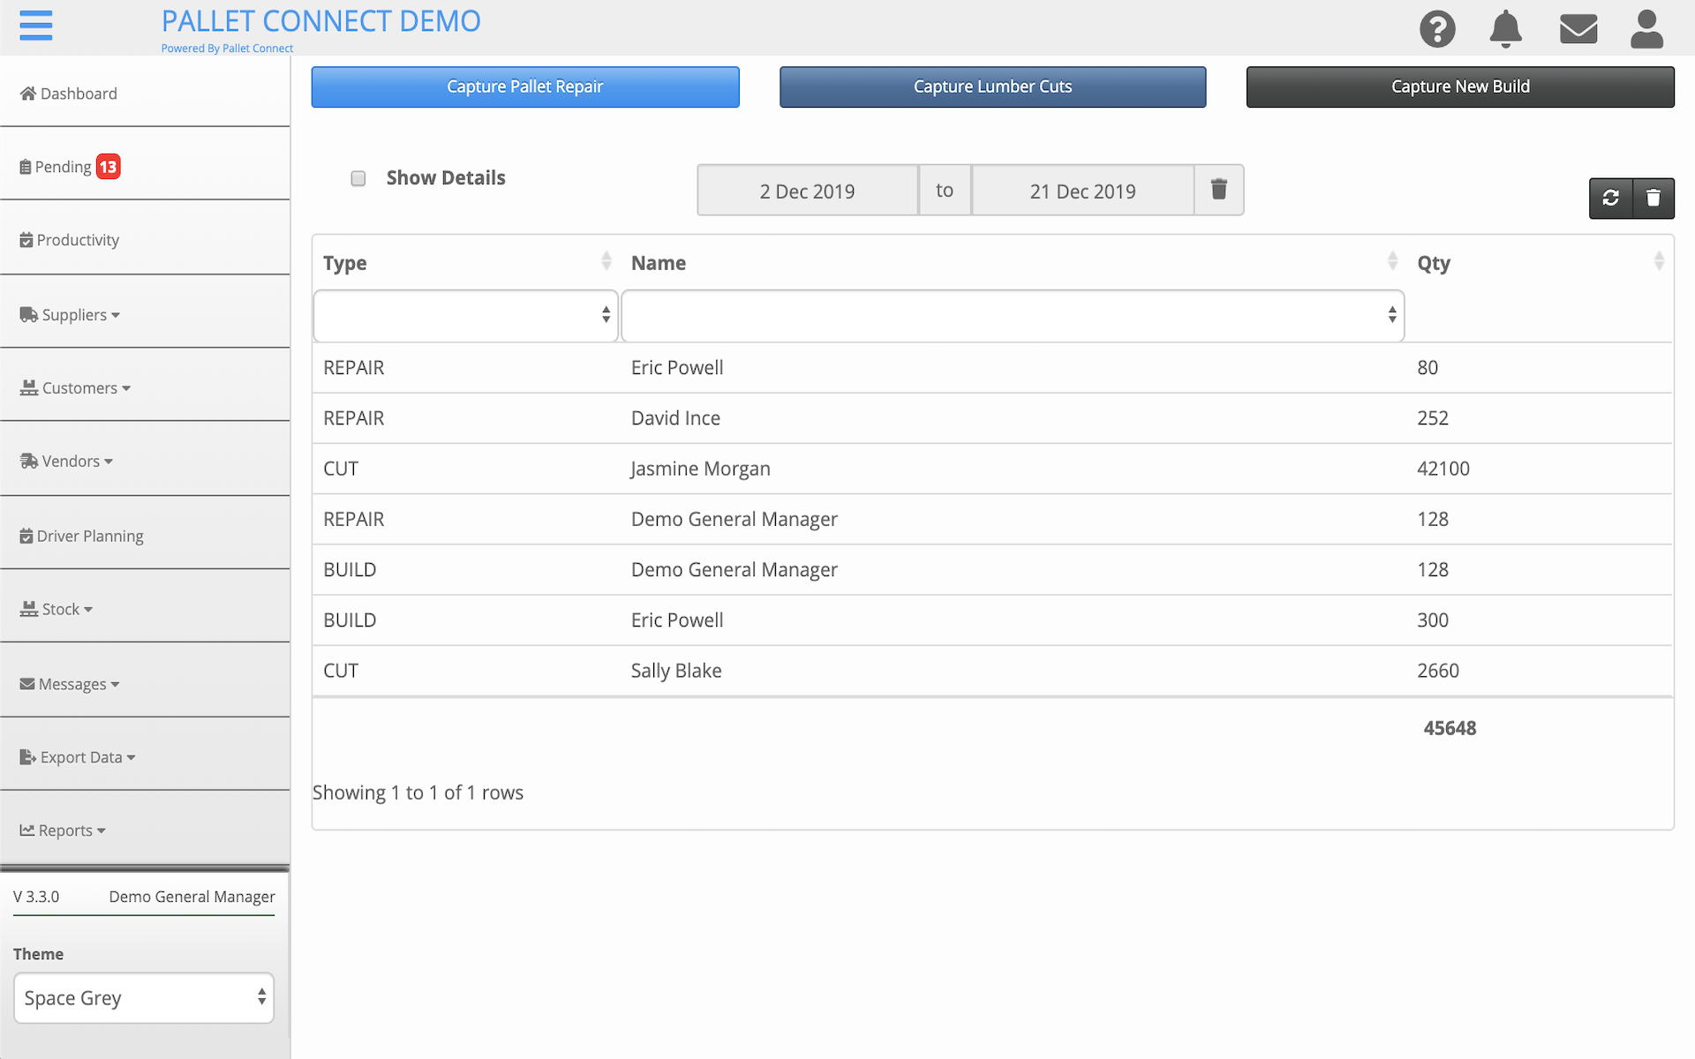
Task: Click Capture New Build button
Action: 1459,86
